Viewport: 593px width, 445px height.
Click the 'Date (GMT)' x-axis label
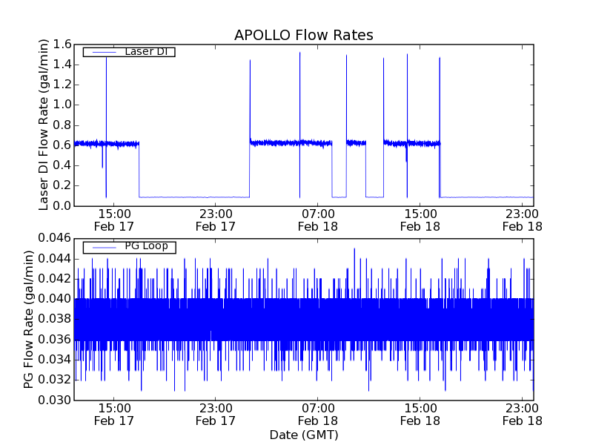tap(303, 434)
